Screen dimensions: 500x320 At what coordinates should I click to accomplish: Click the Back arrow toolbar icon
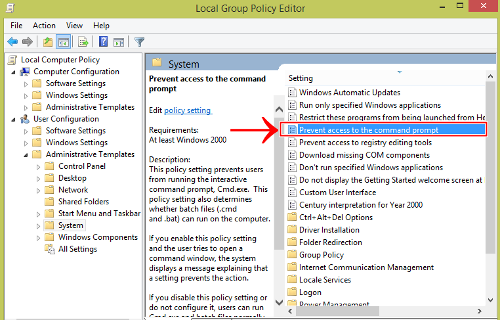[12, 42]
